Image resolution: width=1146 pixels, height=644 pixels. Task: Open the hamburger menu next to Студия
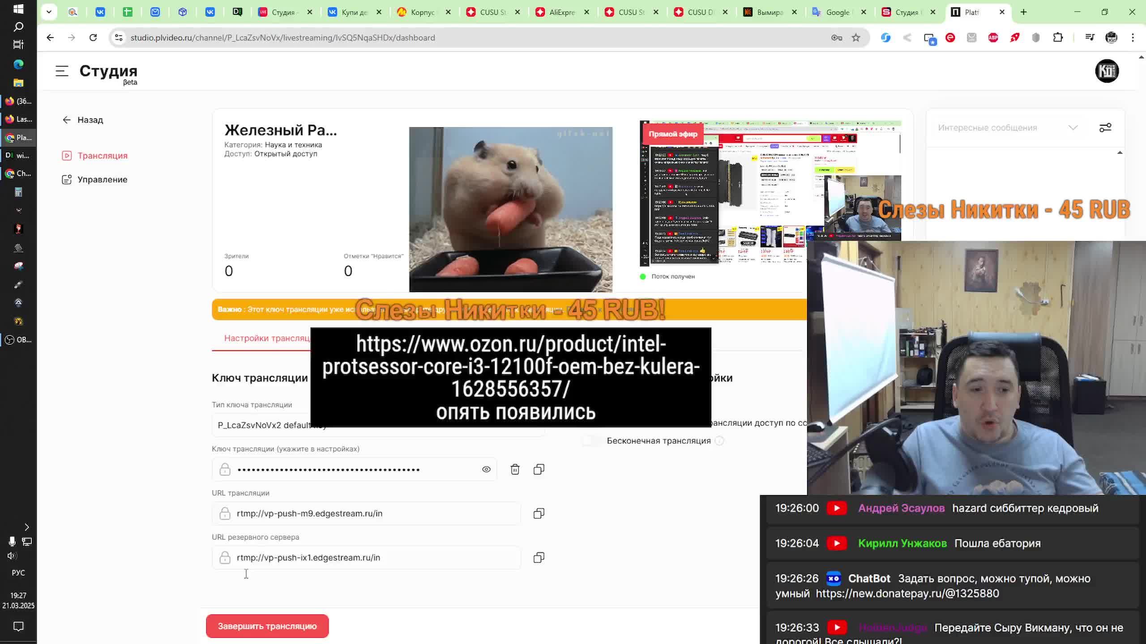point(62,71)
